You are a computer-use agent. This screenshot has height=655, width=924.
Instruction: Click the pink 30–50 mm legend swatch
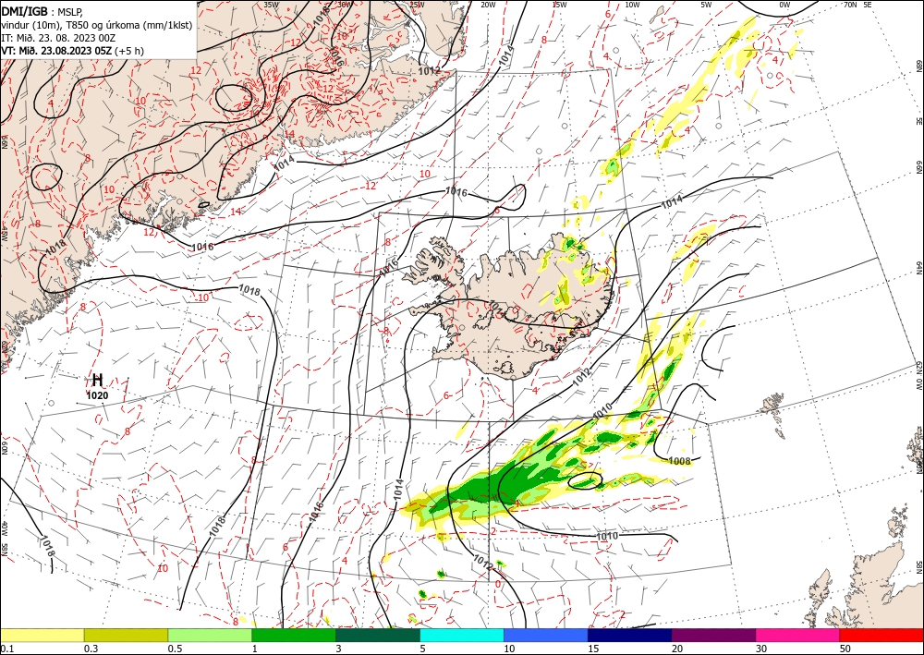[x=798, y=635]
